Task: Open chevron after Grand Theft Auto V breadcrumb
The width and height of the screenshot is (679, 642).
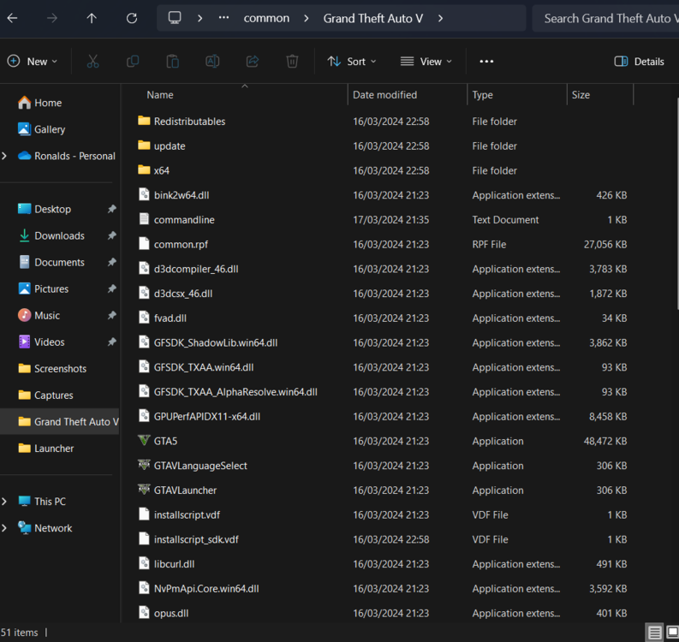Action: 440,18
